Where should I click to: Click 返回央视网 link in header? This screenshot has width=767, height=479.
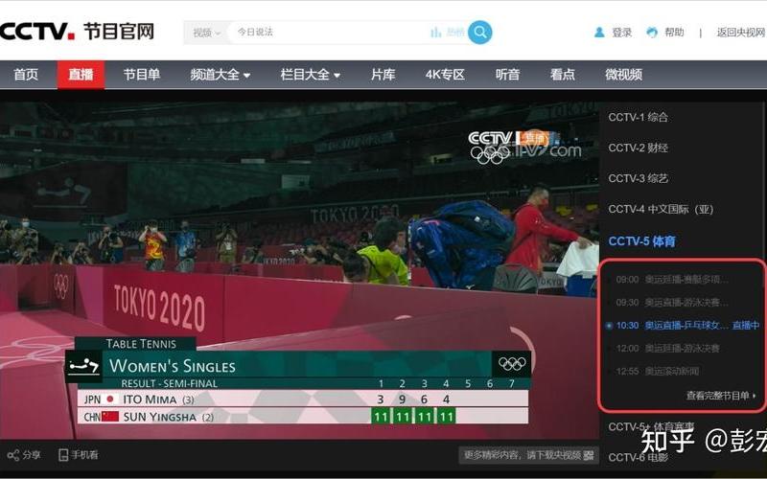point(740,33)
